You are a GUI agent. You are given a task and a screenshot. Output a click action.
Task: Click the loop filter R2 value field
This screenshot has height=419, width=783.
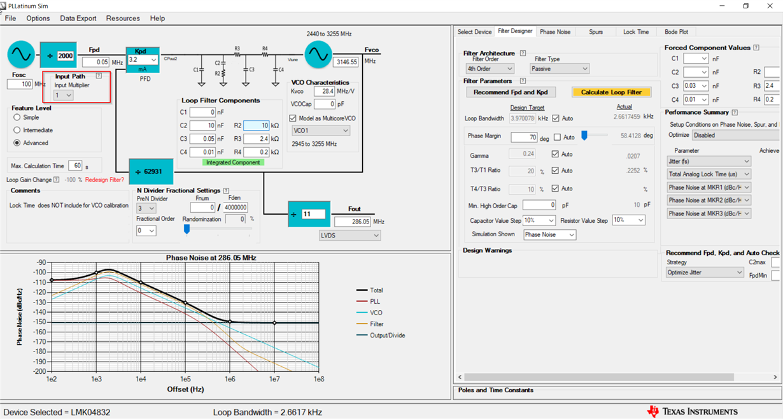point(256,125)
